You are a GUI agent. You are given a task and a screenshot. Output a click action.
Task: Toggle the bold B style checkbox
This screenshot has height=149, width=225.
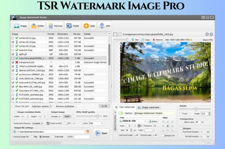[x=127, y=126]
